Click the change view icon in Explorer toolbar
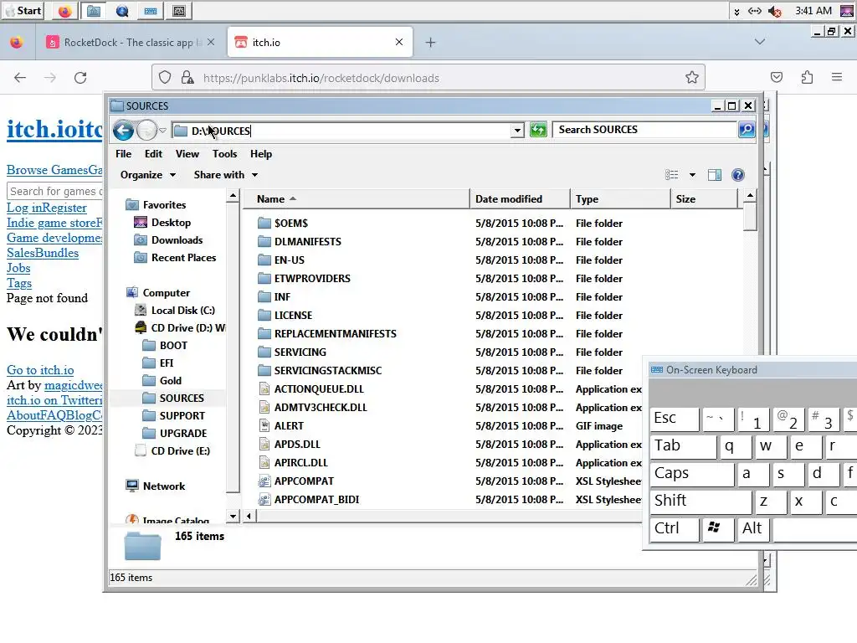 672,175
